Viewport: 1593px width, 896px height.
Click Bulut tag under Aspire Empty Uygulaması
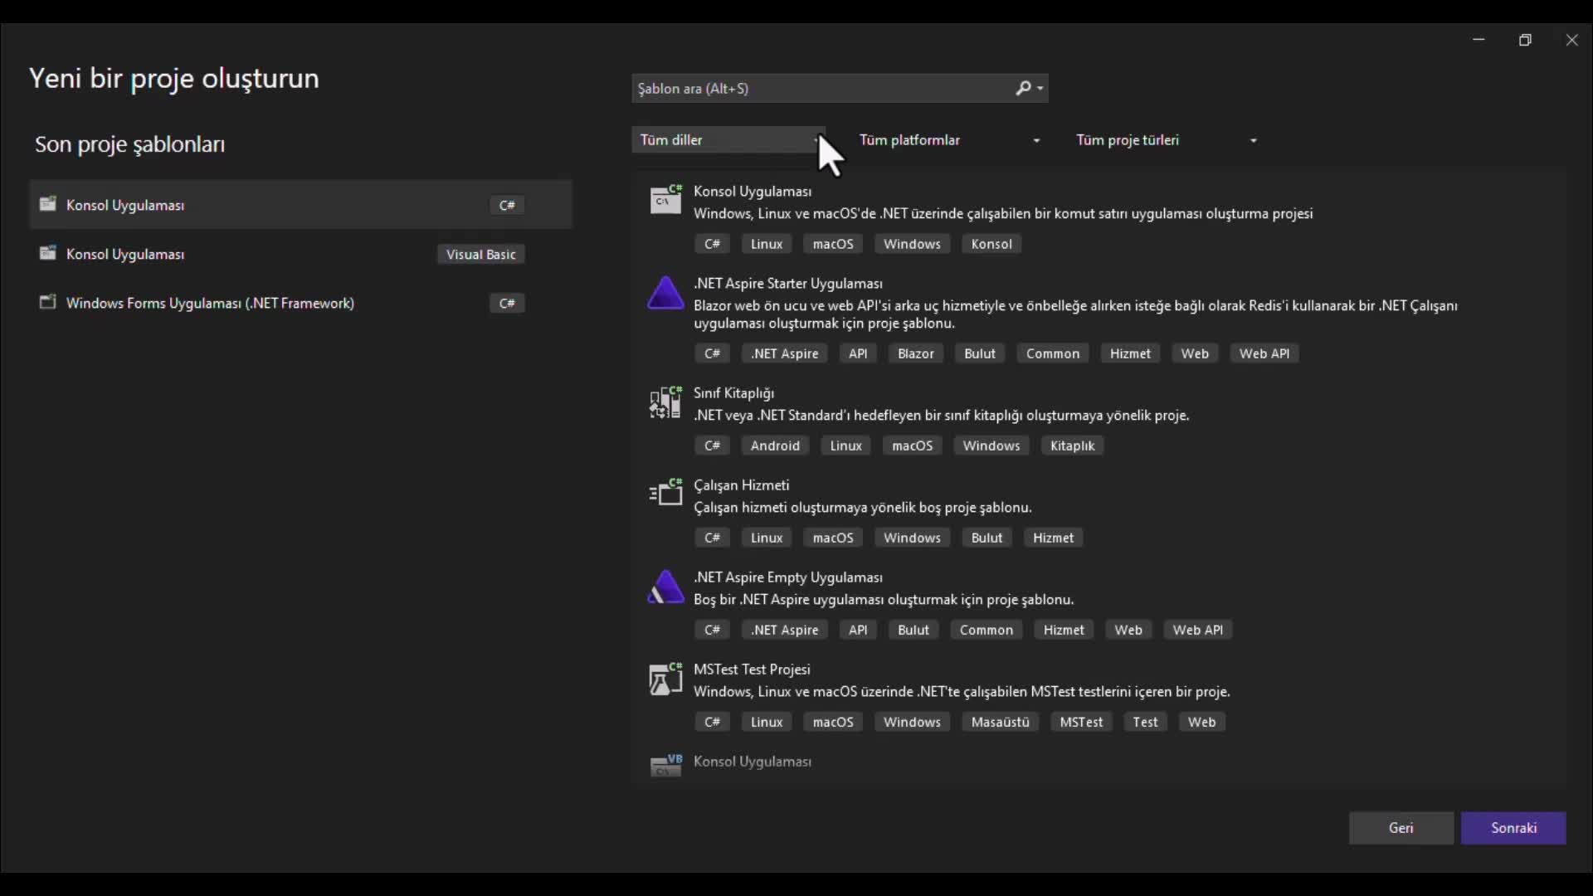pos(913,630)
